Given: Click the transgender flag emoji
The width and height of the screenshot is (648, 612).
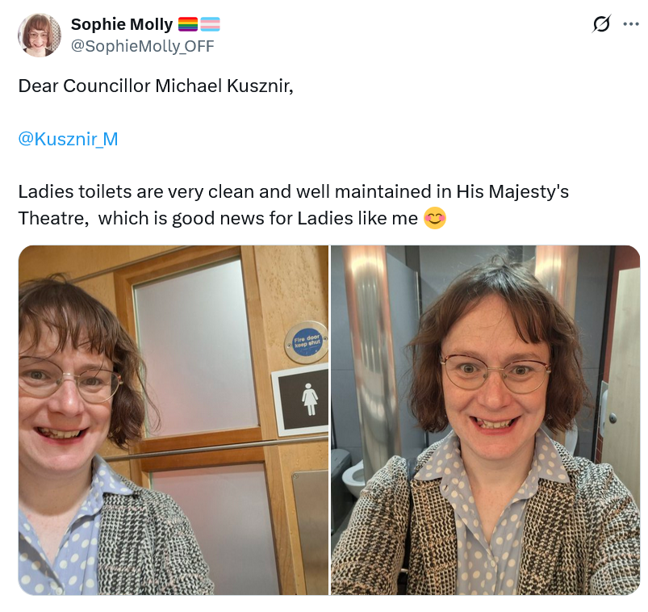Looking at the screenshot, I should pyautogui.click(x=210, y=24).
